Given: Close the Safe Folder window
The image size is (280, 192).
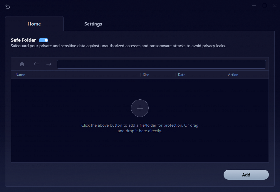Looking at the screenshot, I should [x=274, y=6].
